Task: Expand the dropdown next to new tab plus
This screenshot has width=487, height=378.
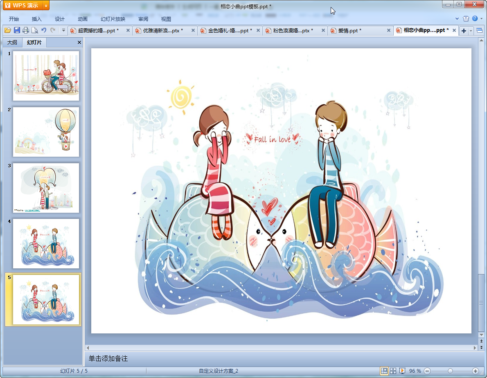Action: (471, 31)
